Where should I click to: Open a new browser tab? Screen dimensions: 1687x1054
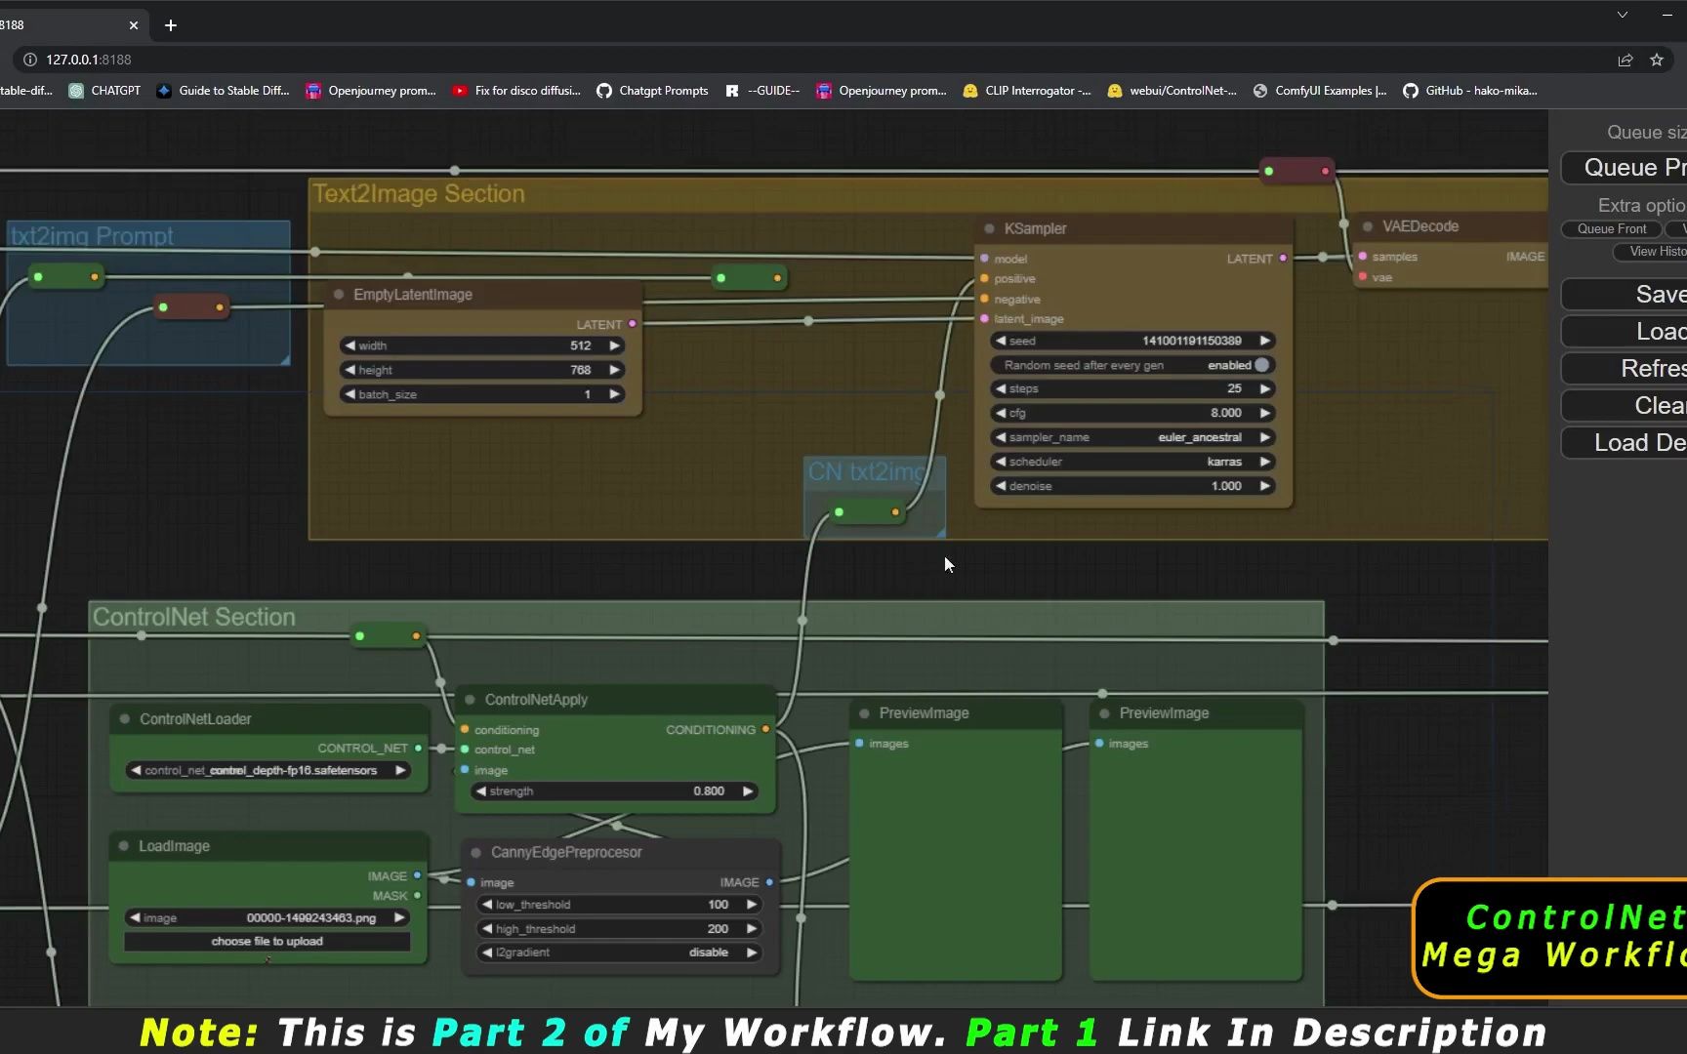171,25
